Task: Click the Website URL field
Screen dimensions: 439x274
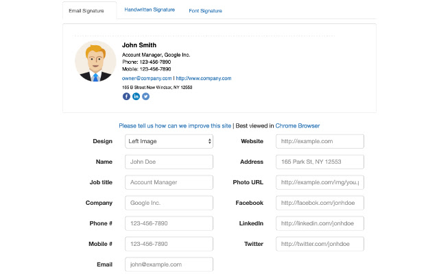Action: [320, 141]
